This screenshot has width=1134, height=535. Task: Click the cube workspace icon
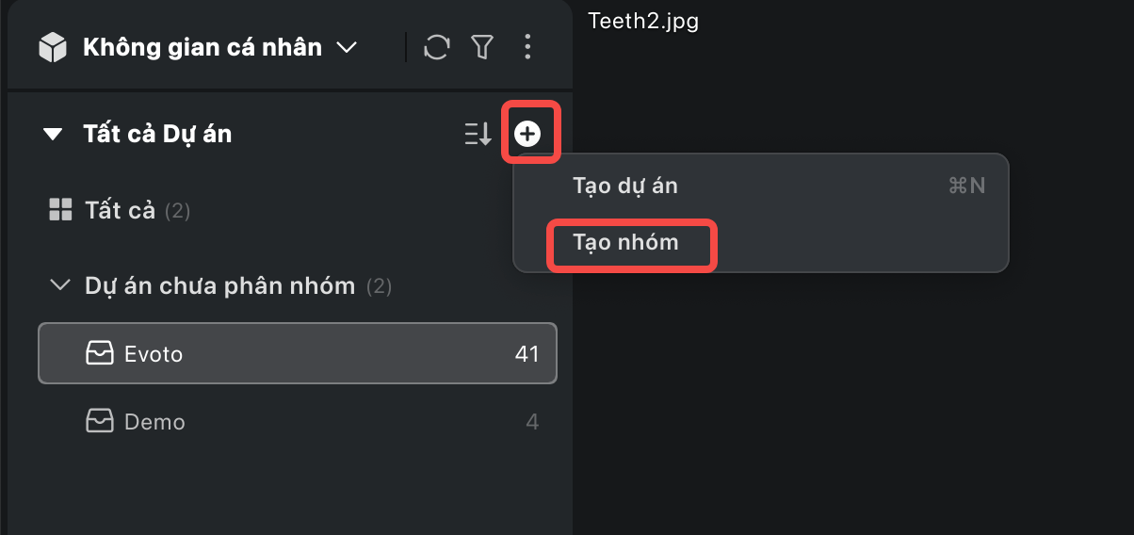click(x=53, y=47)
